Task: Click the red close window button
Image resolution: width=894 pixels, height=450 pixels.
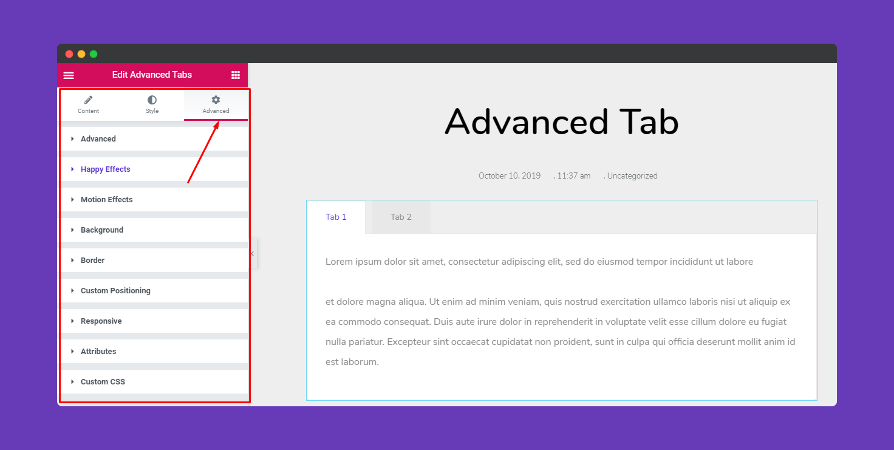Action: click(69, 54)
